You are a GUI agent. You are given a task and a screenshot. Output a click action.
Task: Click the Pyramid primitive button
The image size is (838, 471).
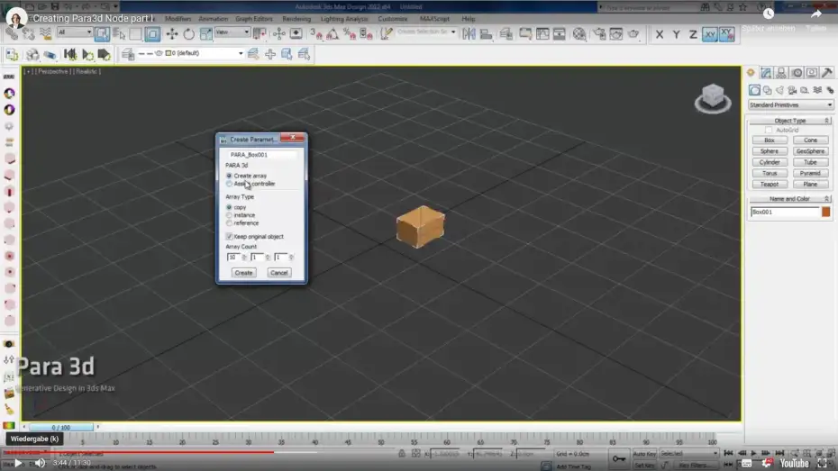[x=810, y=173]
